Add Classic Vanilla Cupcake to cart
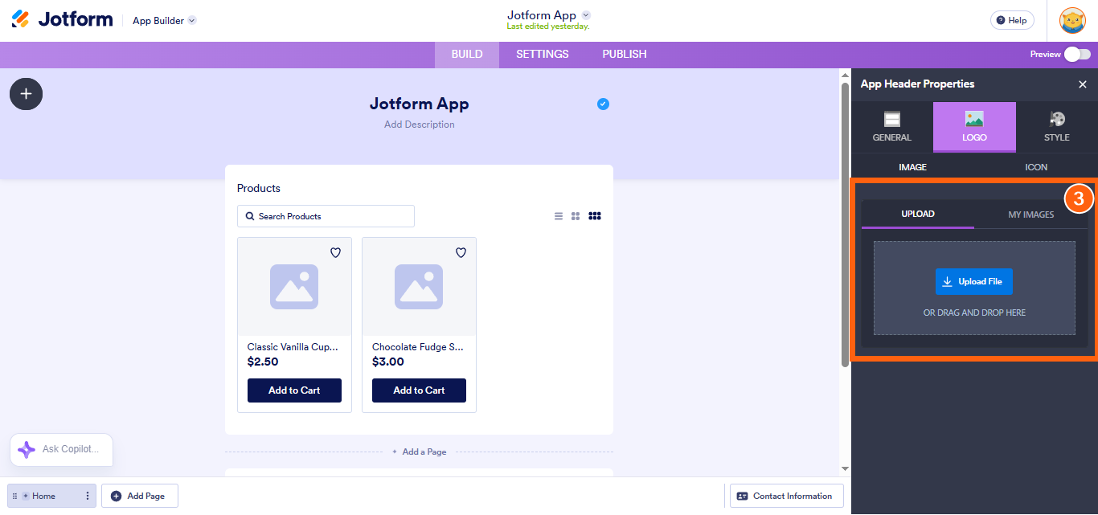Image resolution: width=1098 pixels, height=515 pixels. click(294, 390)
